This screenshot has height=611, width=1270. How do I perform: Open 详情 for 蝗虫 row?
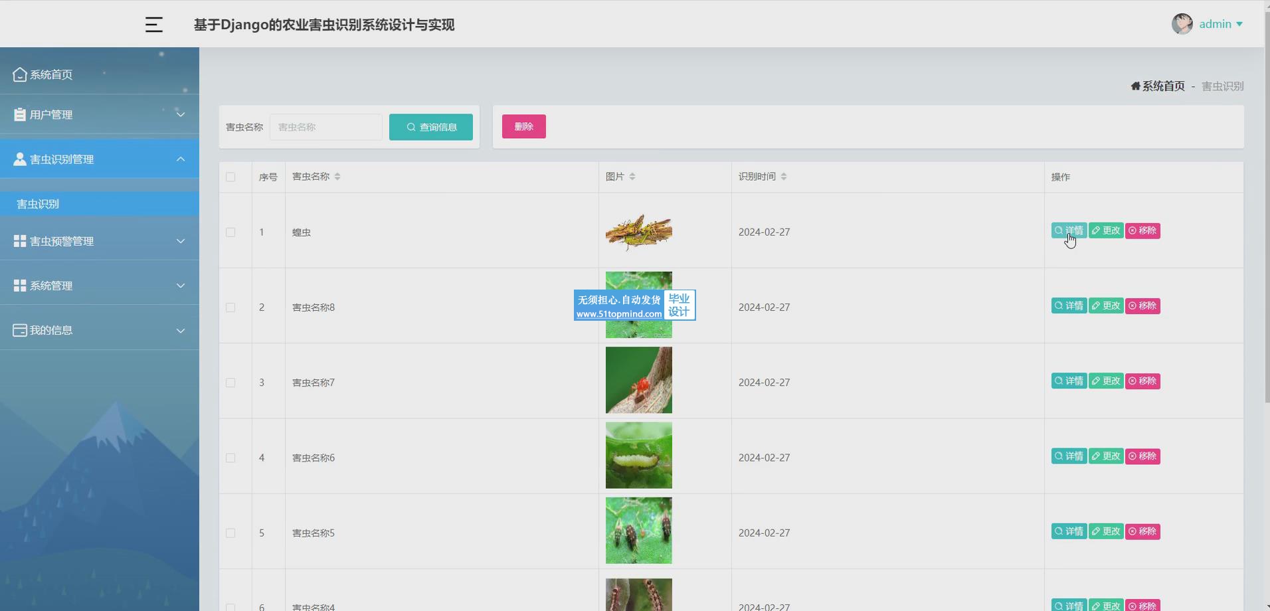click(x=1069, y=230)
